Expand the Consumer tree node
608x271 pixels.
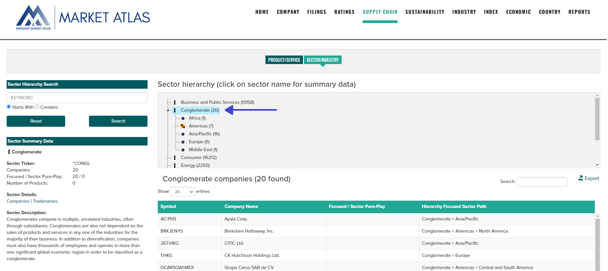[x=168, y=158]
